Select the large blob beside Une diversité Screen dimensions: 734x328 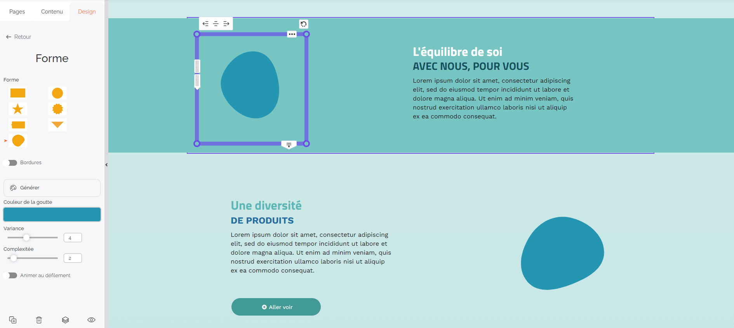point(562,253)
